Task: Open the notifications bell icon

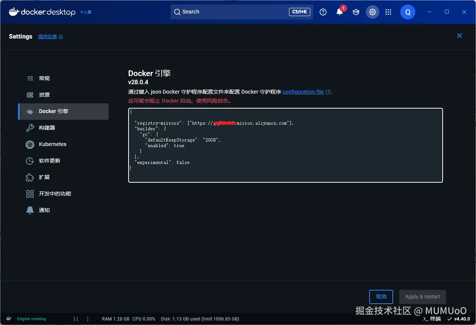Action: click(x=340, y=12)
